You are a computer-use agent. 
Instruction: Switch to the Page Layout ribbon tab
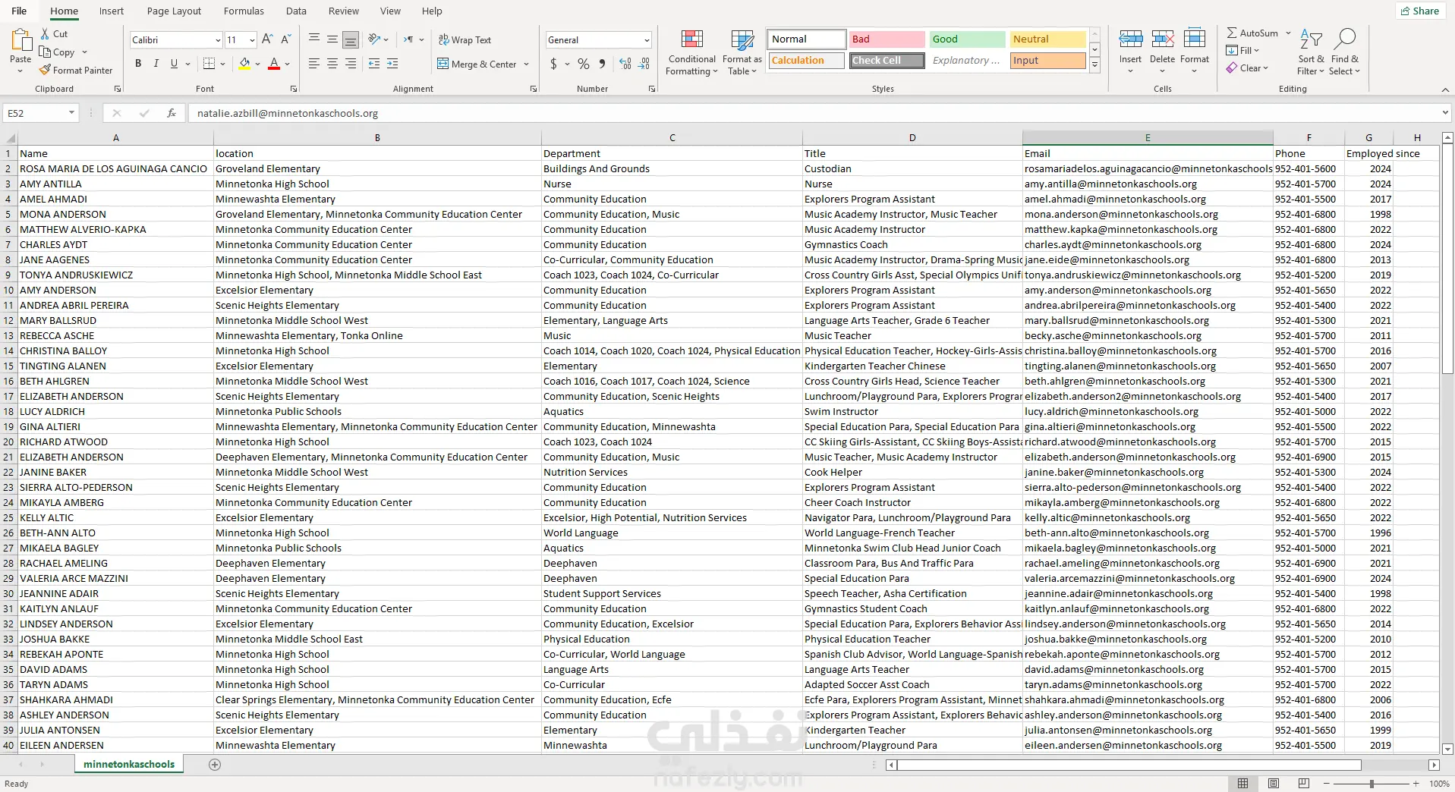[x=174, y=11]
